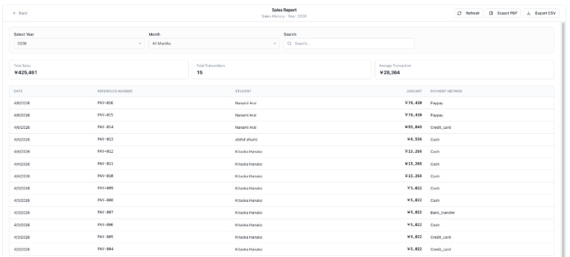
Task: Click Paypay in PAY-016 row
Action: click(x=436, y=103)
